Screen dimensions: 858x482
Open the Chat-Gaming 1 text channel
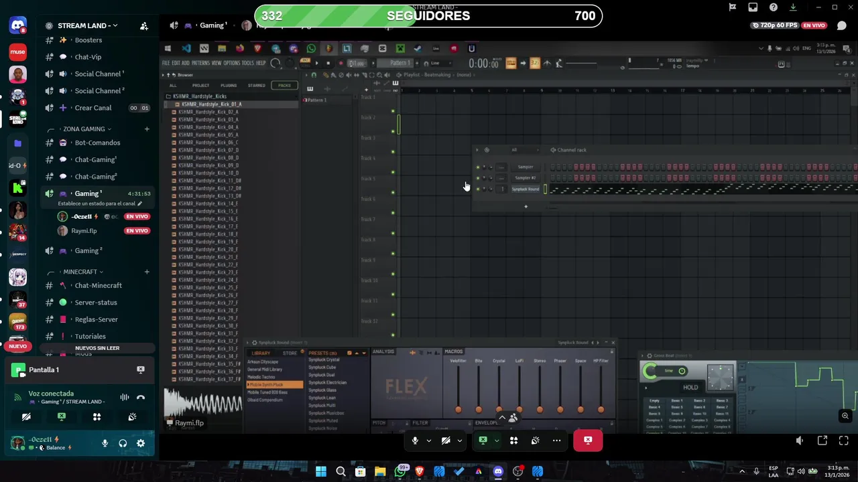click(97, 159)
